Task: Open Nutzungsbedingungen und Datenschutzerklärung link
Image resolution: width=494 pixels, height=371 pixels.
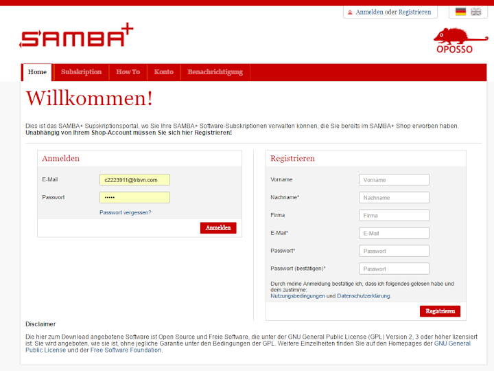Action: point(330,296)
